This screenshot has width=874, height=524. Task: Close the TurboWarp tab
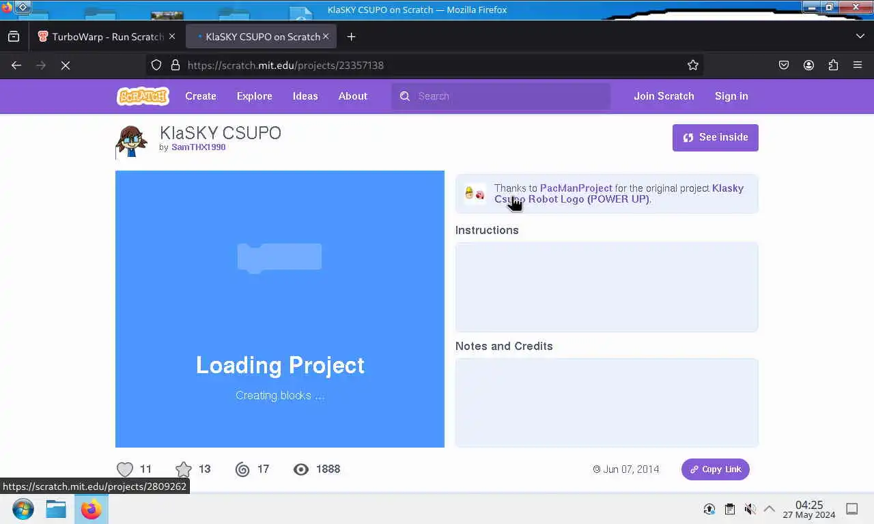click(x=172, y=37)
